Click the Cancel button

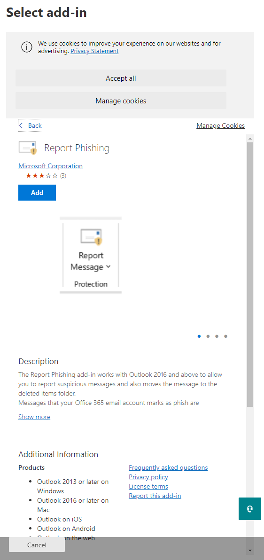37,545
